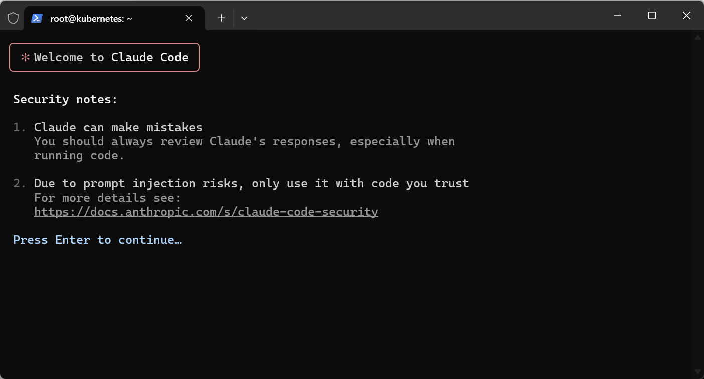The image size is (704, 379).
Task: Expand the new tab profile dropdown
Action: 244,18
